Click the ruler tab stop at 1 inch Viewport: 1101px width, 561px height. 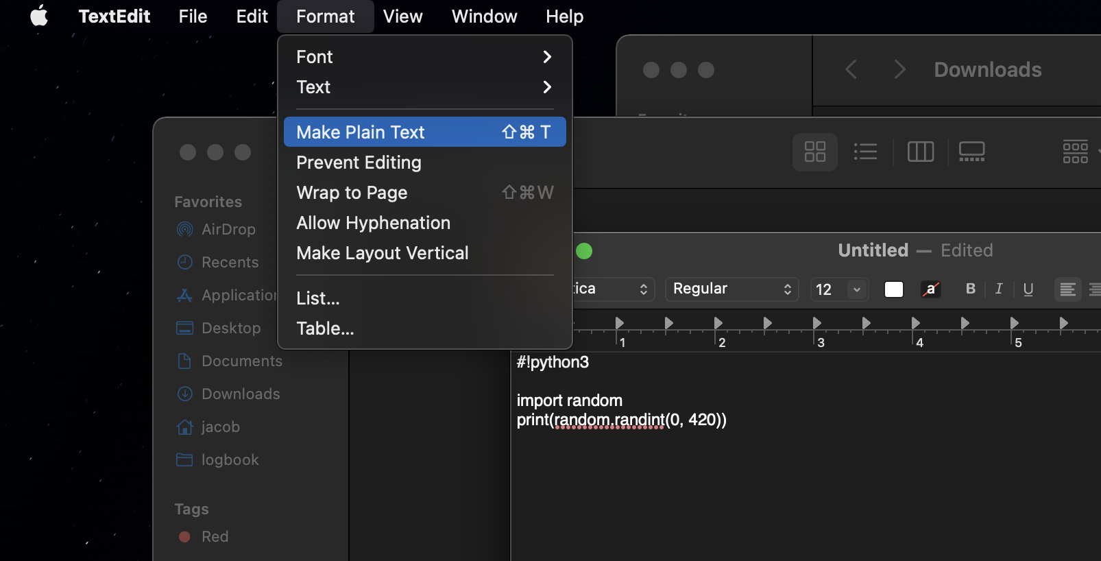point(620,323)
